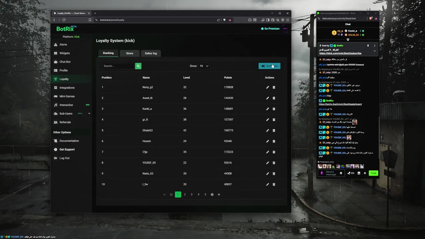
Task: Open a new browser tab
Action: 95,13
